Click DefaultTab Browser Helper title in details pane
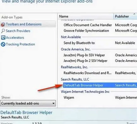This screenshot has height=124, width=137. (x=26, y=113)
